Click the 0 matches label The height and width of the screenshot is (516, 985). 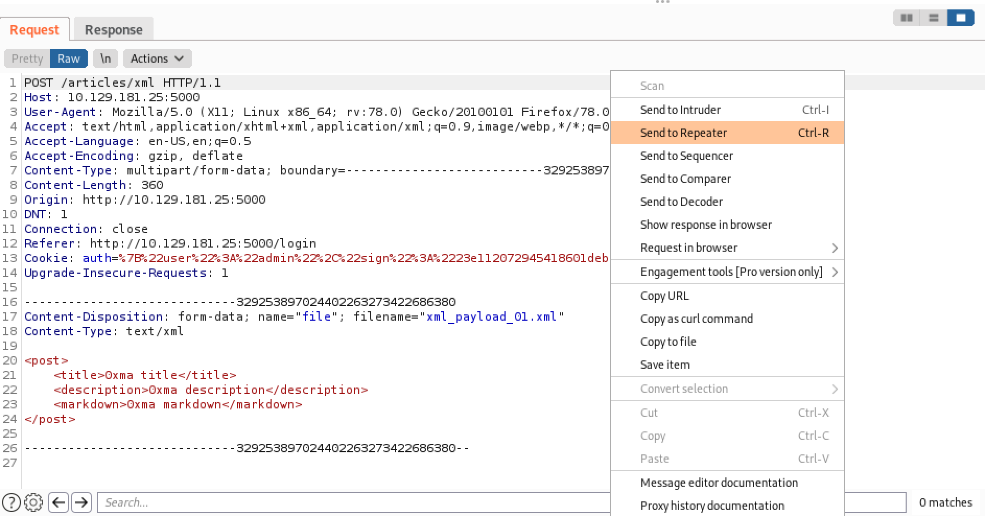click(x=946, y=502)
